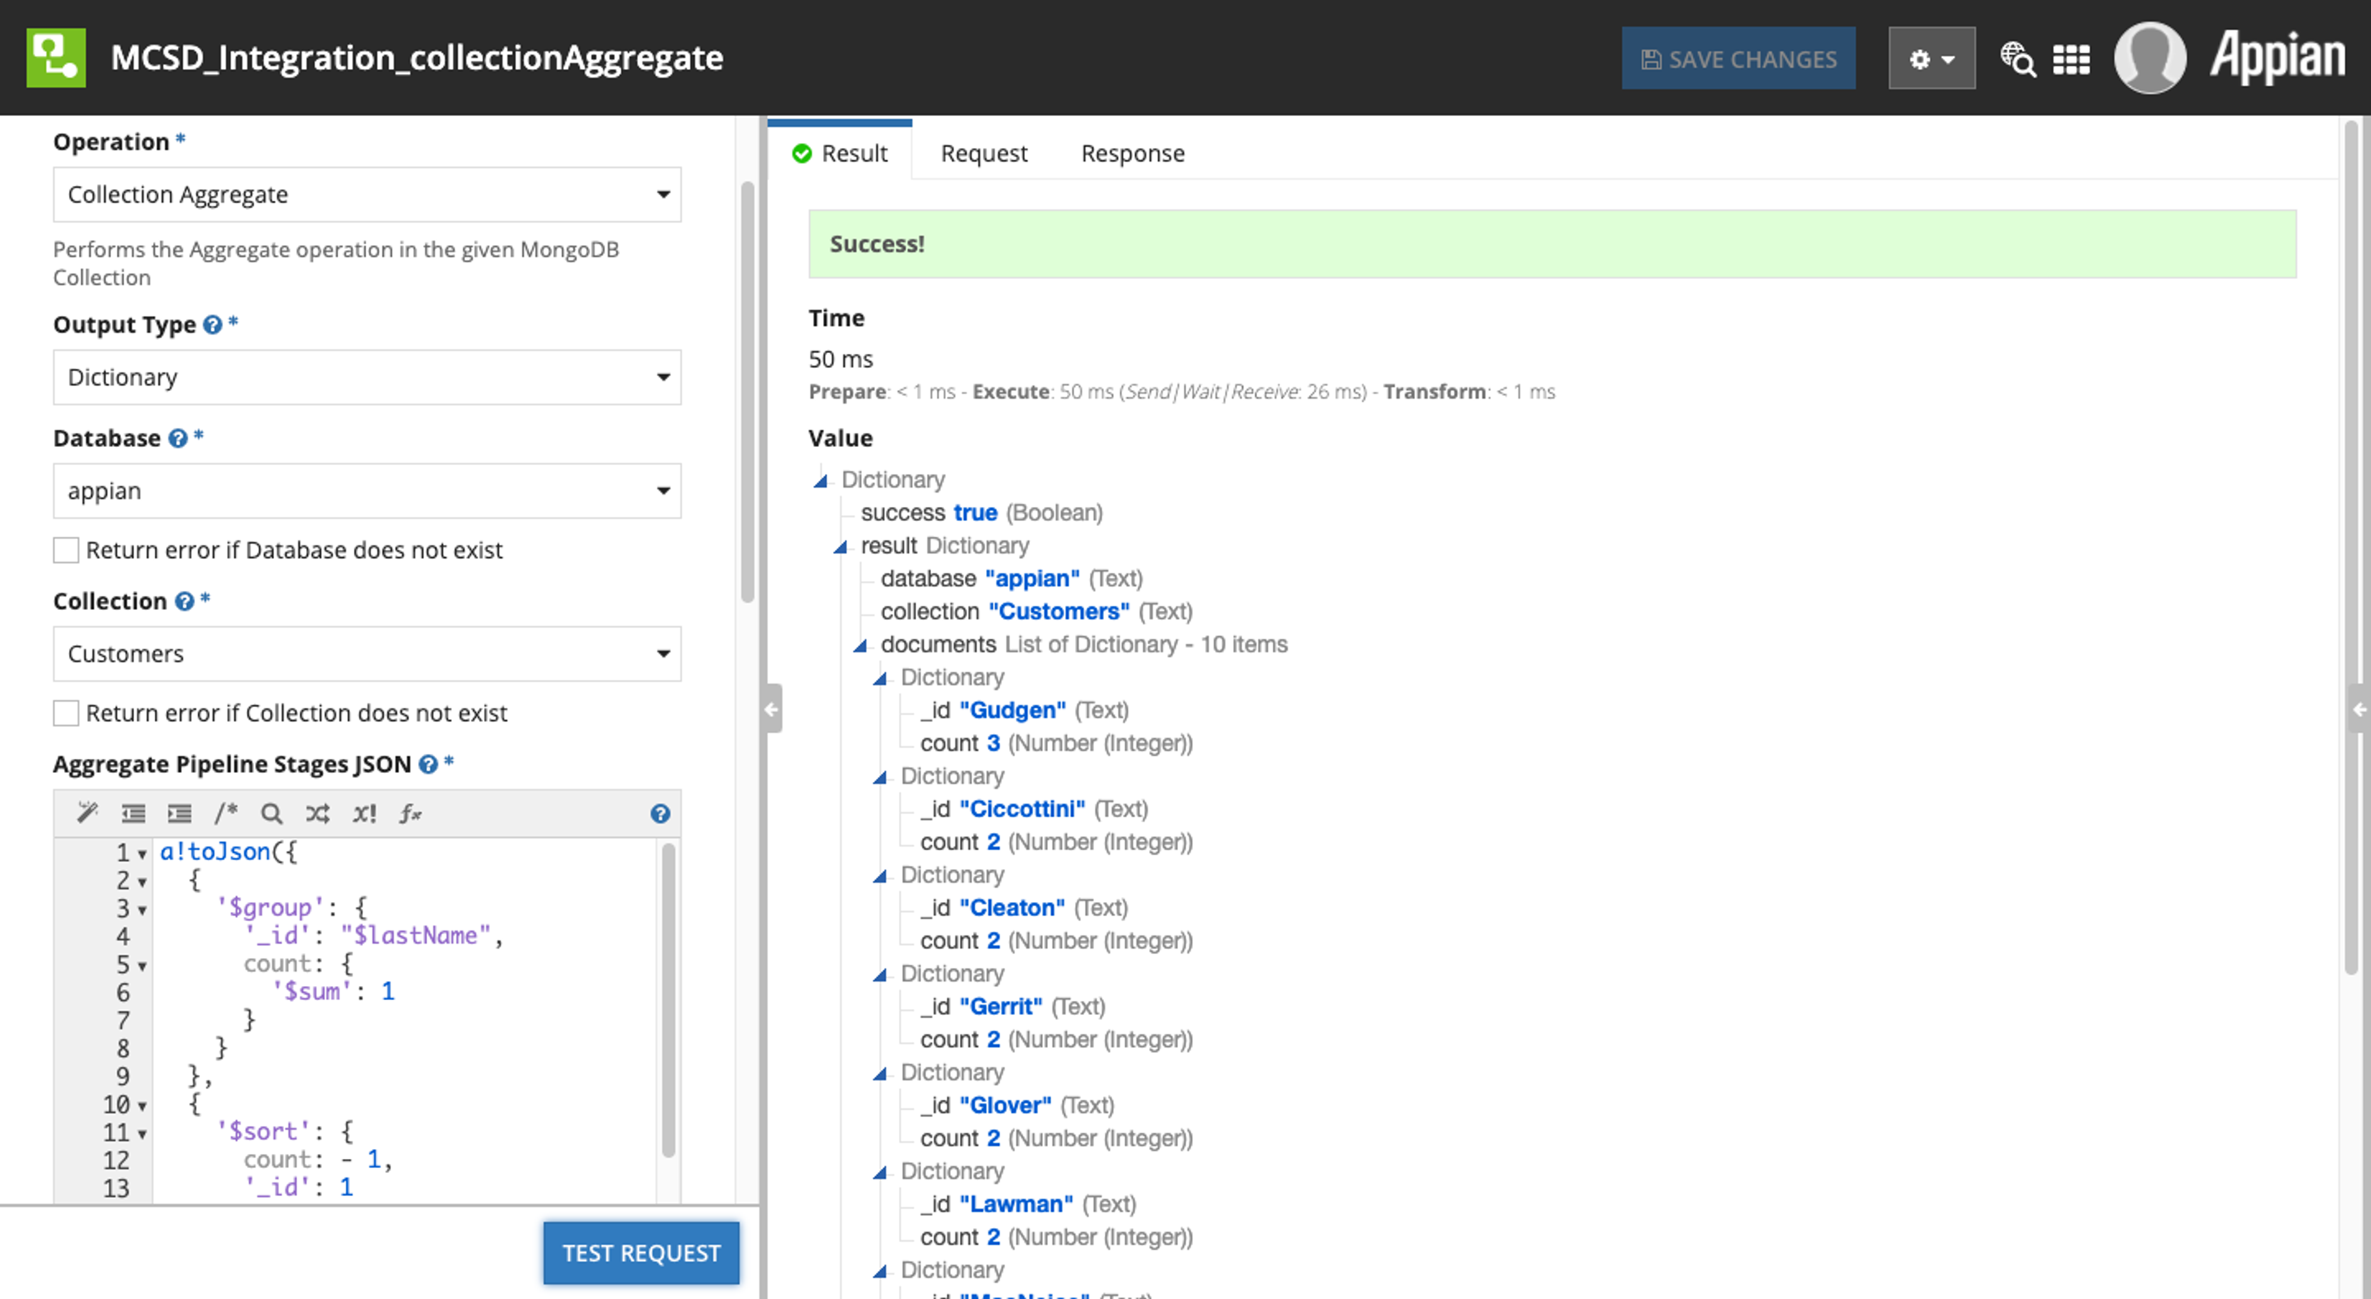Click the expression editor vertical scrollbar
Image resolution: width=2371 pixels, height=1299 pixels.
click(x=668, y=999)
